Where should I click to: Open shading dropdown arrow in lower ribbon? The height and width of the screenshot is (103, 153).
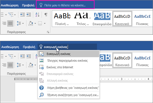pos(35,65)
